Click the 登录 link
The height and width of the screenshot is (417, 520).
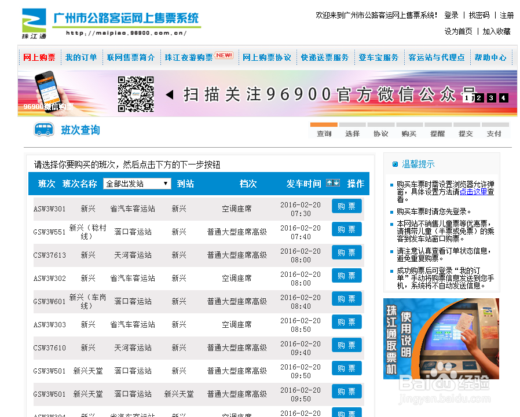451,15
